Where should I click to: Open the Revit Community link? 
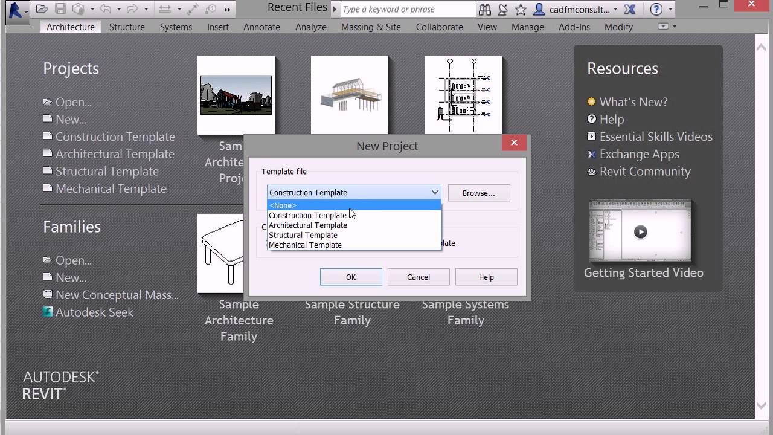coord(645,172)
